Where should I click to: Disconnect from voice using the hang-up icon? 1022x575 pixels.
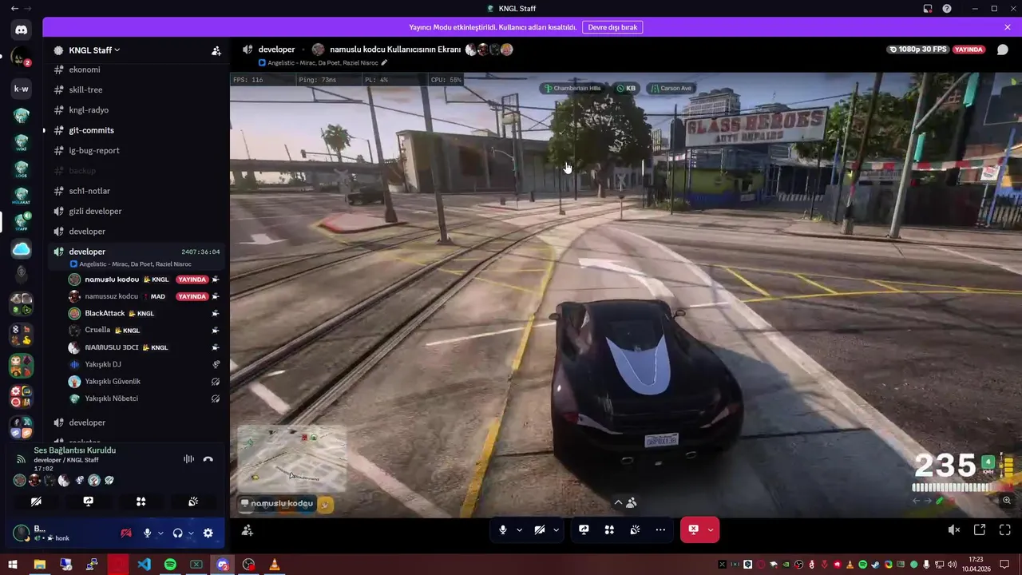[208, 459]
